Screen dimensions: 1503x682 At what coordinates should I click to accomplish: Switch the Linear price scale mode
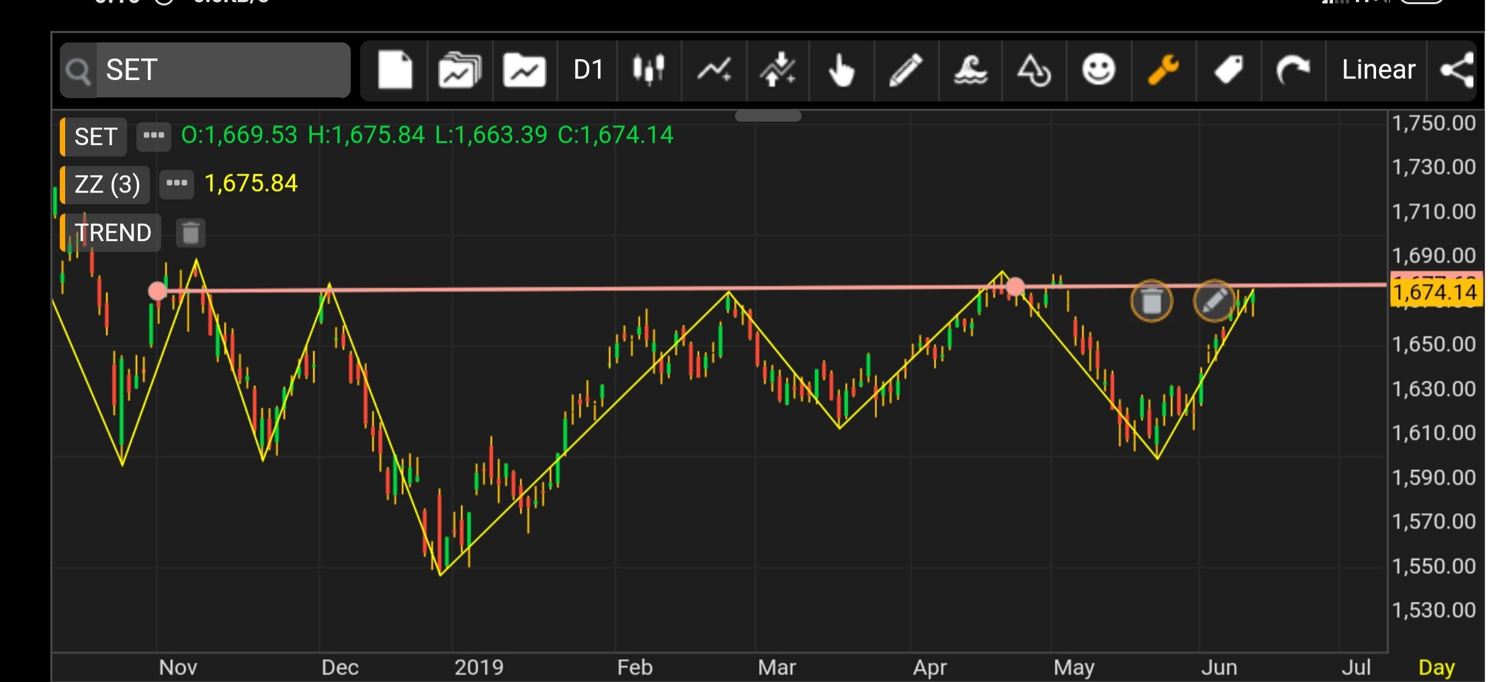pos(1378,70)
